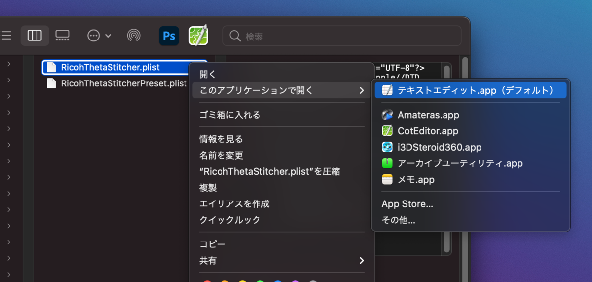
Task: Choose エイリアスを作成 menu entry
Action: (x=282, y=204)
